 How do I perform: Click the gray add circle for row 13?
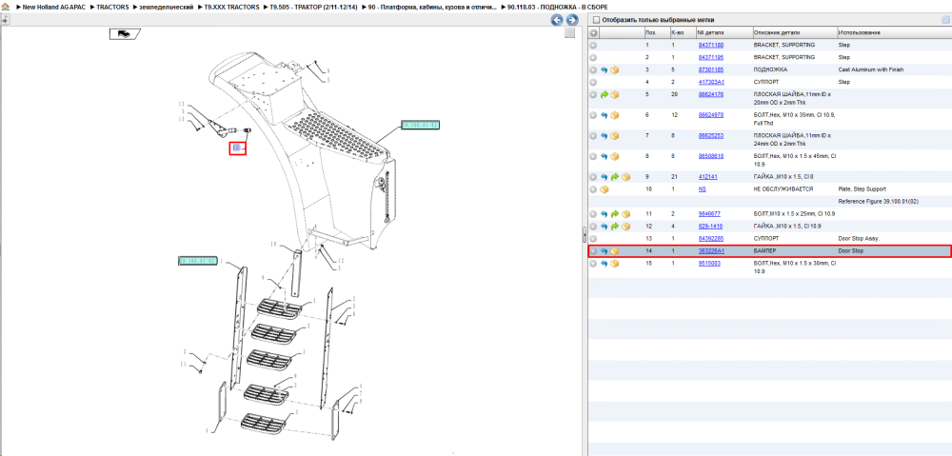click(594, 238)
